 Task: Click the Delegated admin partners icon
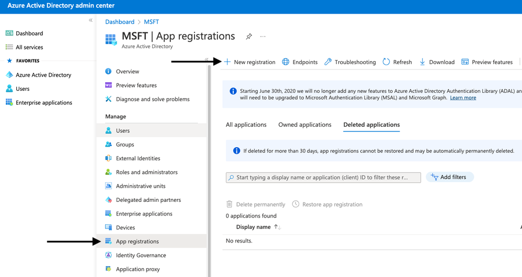[108, 200]
